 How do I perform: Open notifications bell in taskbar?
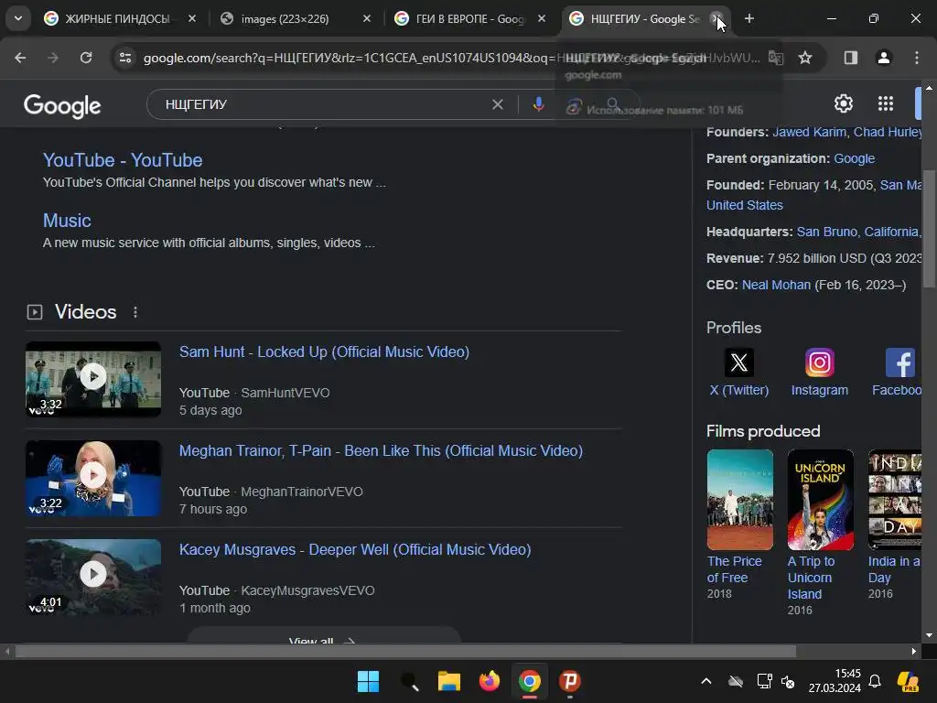pos(875,681)
